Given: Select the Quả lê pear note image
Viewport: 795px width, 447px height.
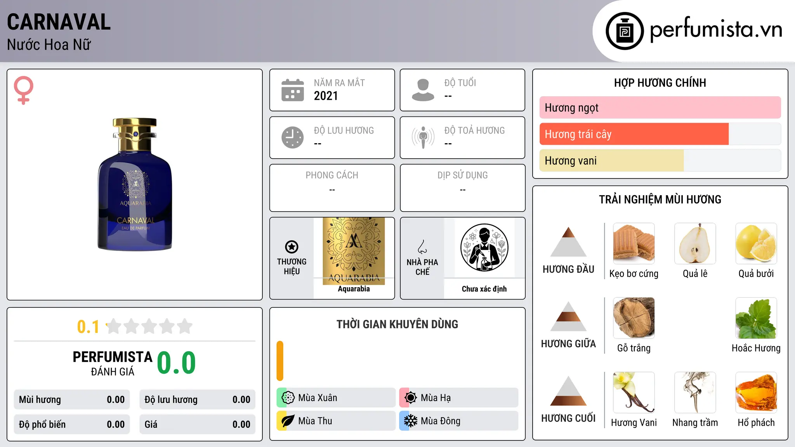Looking at the screenshot, I should point(695,244).
